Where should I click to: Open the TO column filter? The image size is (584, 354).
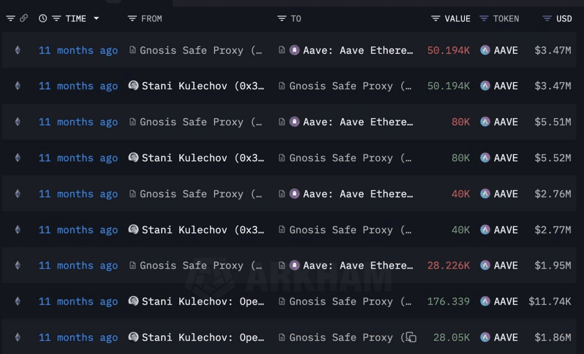(x=282, y=18)
